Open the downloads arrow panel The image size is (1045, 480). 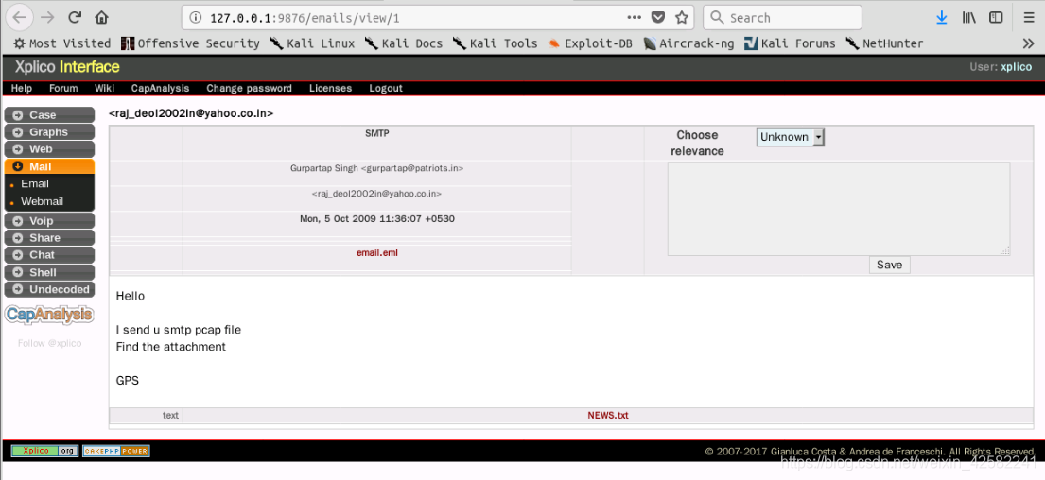coord(942,18)
